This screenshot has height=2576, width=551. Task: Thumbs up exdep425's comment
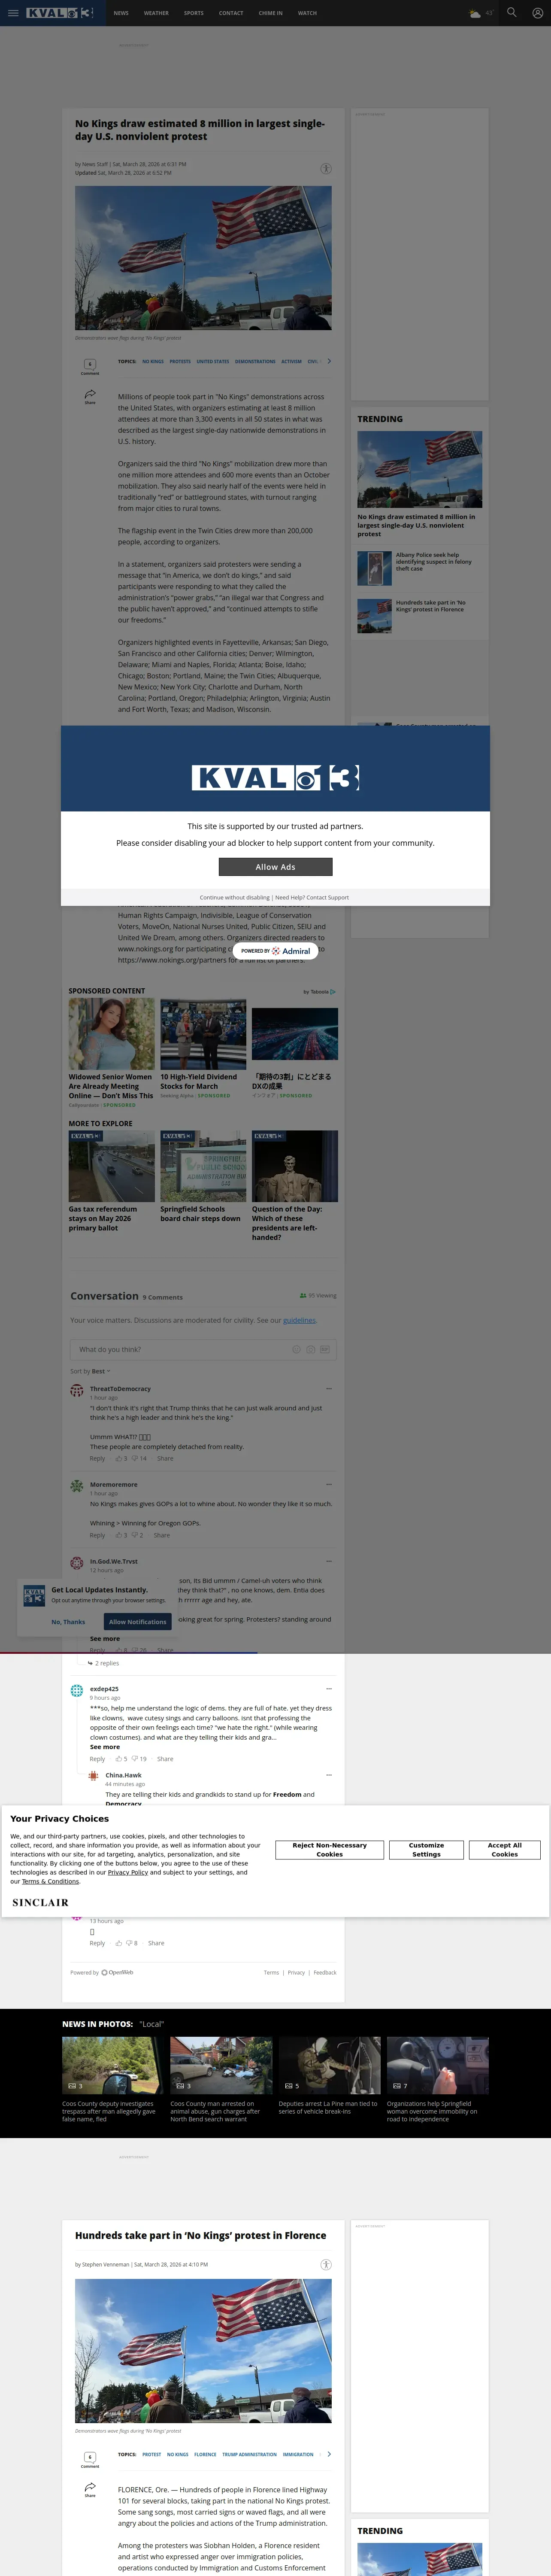pos(119,1759)
